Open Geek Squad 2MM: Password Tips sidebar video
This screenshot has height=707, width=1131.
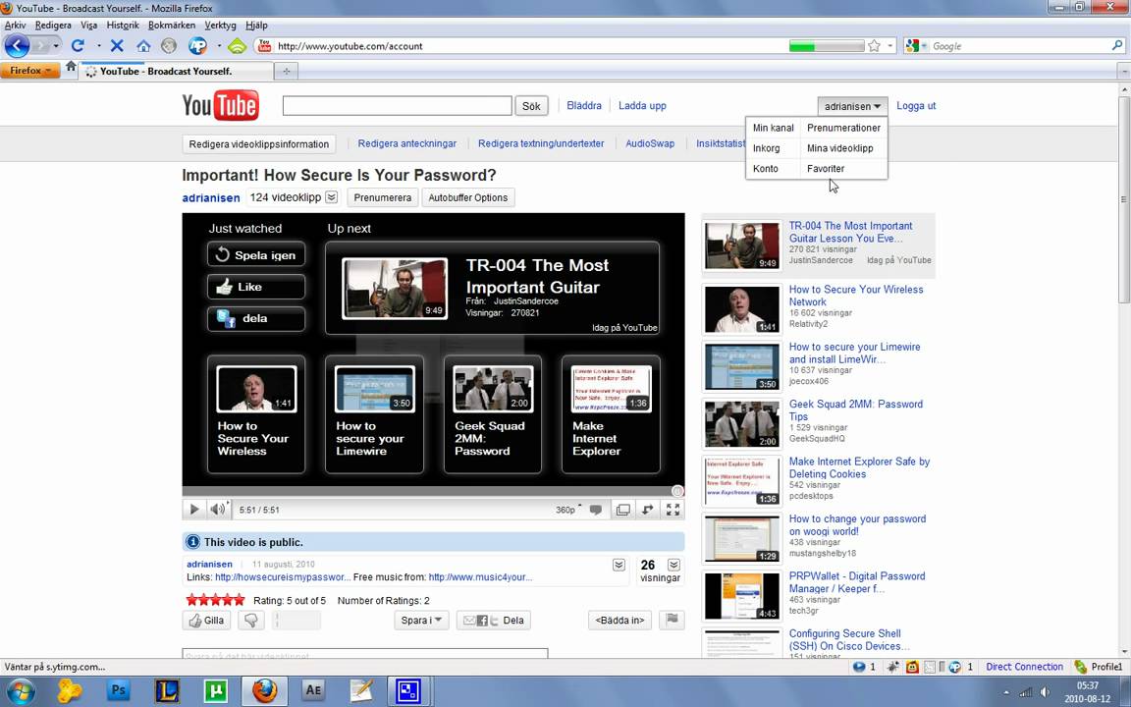855,409
